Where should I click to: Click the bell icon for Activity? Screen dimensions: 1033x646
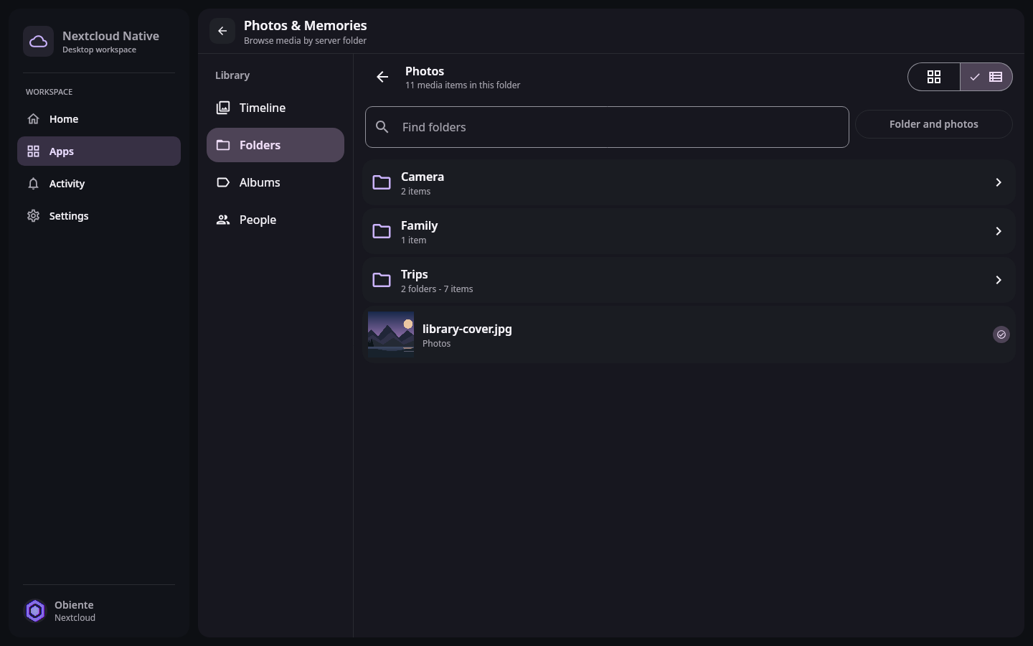coord(33,184)
